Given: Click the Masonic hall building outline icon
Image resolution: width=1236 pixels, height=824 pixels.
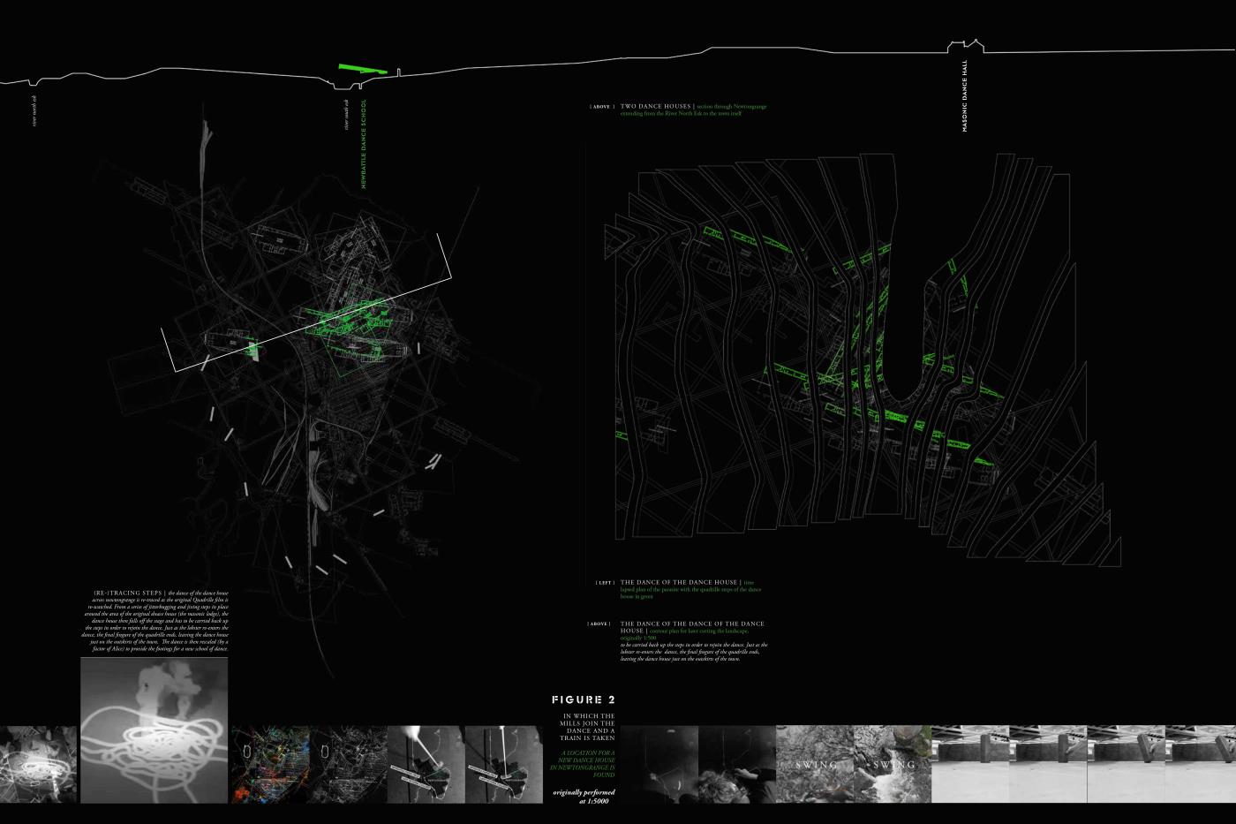Looking at the screenshot, I should pos(965,44).
